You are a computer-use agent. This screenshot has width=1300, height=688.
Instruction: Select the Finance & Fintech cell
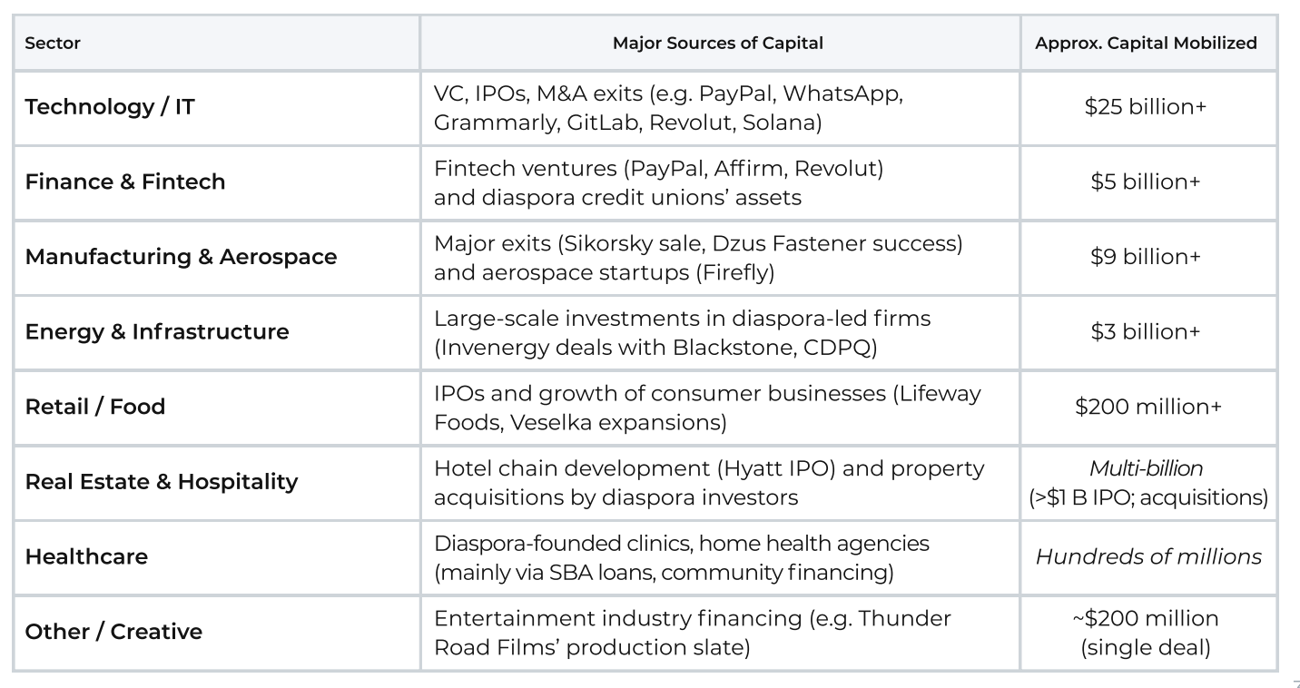point(125,182)
